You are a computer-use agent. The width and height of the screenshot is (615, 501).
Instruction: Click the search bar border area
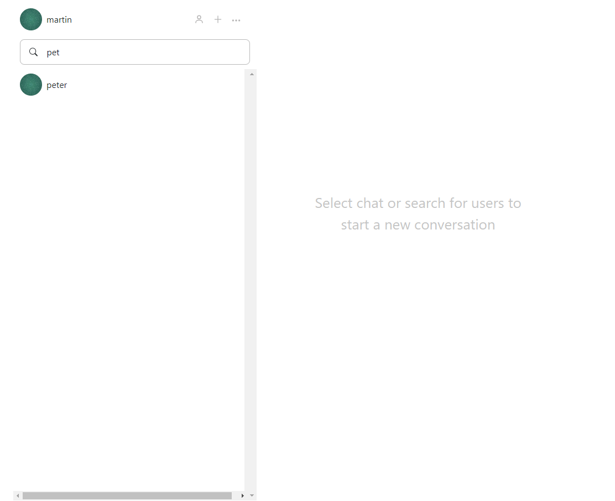[x=134, y=41]
